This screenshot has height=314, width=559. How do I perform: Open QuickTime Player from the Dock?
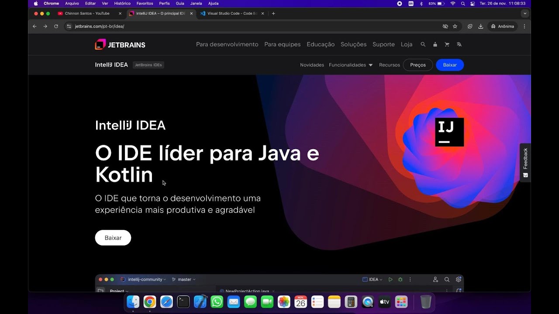coord(368,301)
